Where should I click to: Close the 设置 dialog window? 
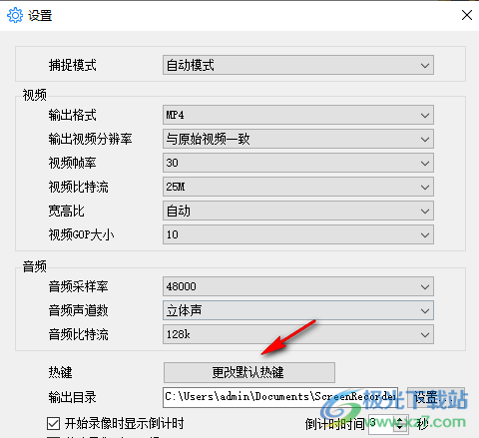[x=467, y=15]
